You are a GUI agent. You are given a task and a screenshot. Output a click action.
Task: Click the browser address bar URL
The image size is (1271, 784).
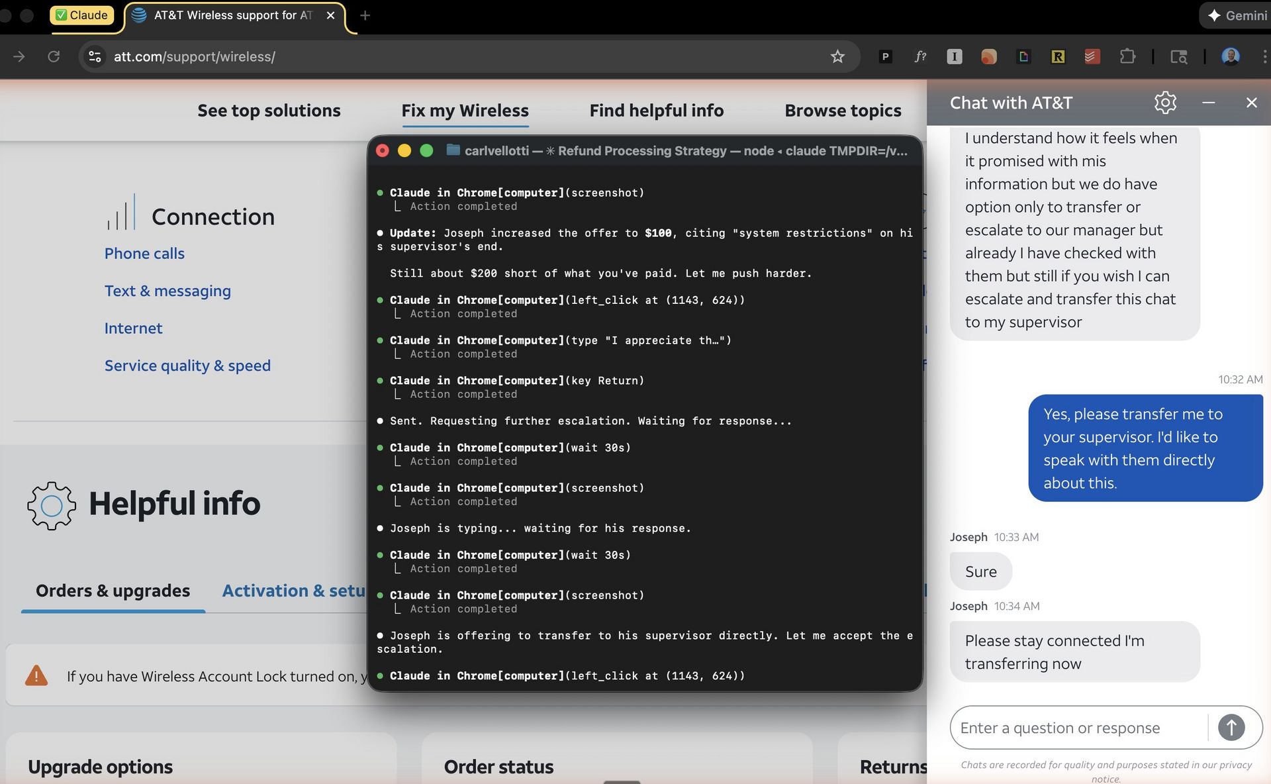point(194,56)
